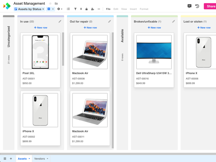Open the Insert menu
The width and height of the screenshot is (216, 162).
tap(133, 9)
